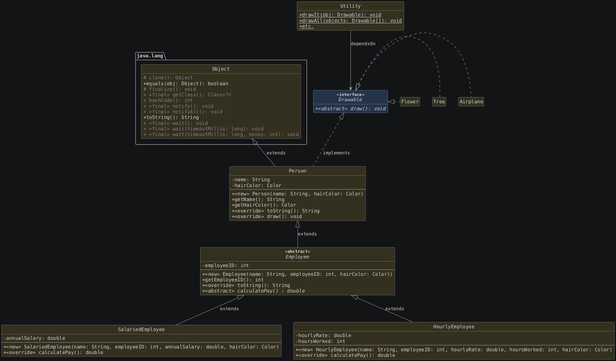The image size is (616, 361).
Task: Select the "-hourlyRate: double" field
Action: pos(323,336)
